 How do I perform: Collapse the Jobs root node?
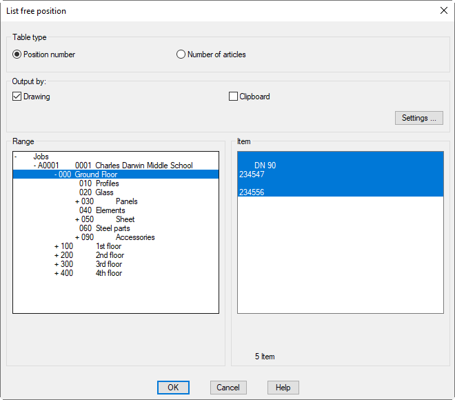16,157
